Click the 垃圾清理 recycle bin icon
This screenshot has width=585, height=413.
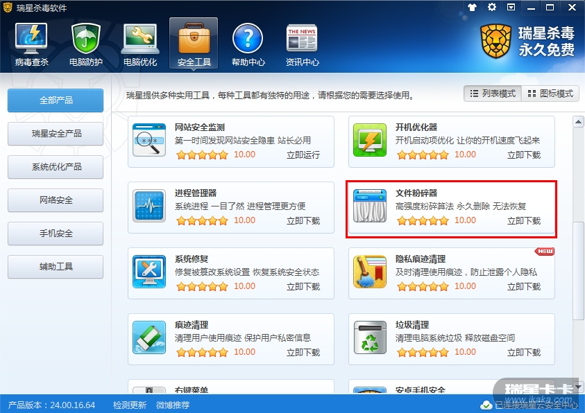tap(370, 337)
